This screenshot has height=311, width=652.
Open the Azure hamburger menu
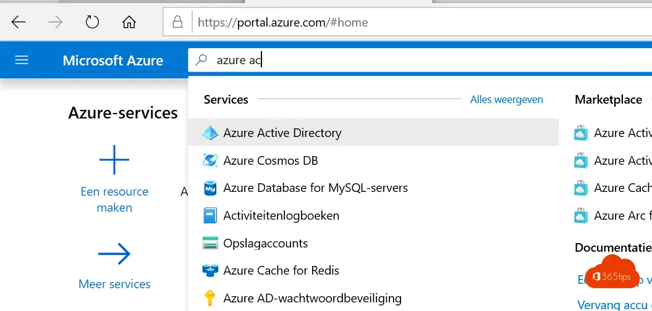click(x=22, y=60)
